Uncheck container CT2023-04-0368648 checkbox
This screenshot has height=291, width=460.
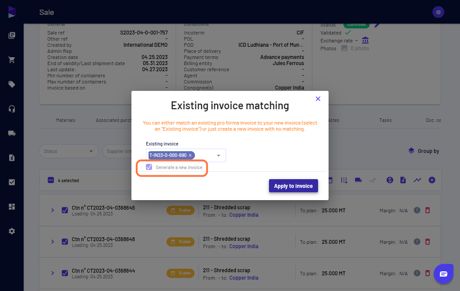point(65,242)
